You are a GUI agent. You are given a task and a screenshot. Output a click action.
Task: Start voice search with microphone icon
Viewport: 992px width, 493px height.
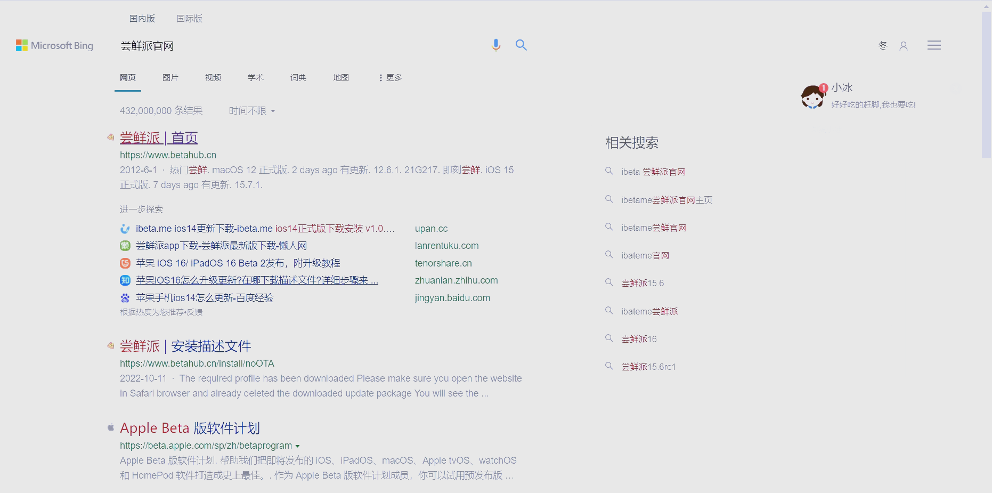pyautogui.click(x=496, y=45)
